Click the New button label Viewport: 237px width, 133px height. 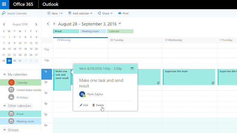click(x=54, y=13)
